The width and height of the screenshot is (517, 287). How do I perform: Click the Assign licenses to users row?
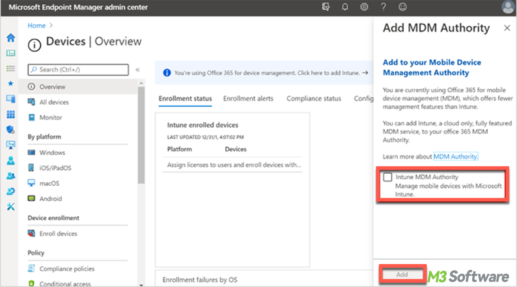coord(233,165)
